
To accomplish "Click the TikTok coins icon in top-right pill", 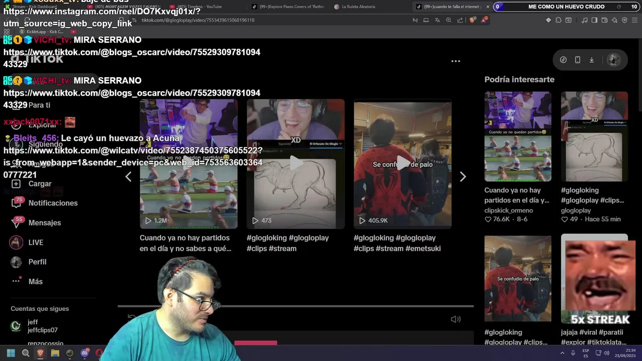I will (563, 60).
